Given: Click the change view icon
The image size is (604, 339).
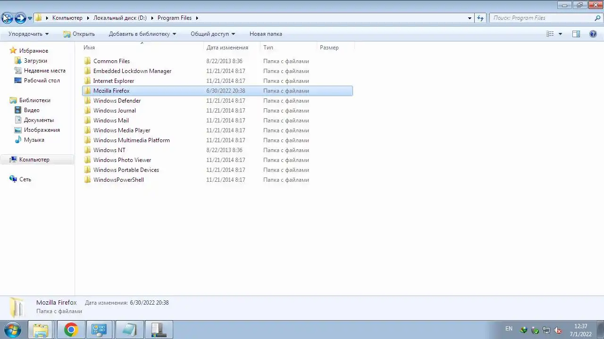Looking at the screenshot, I should coord(550,34).
